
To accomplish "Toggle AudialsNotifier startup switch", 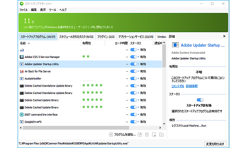I will 134,78.
